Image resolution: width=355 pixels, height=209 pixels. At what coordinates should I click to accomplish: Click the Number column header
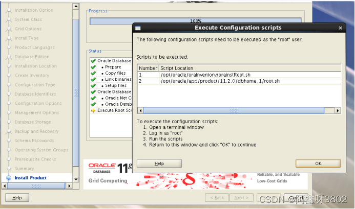tap(148, 68)
